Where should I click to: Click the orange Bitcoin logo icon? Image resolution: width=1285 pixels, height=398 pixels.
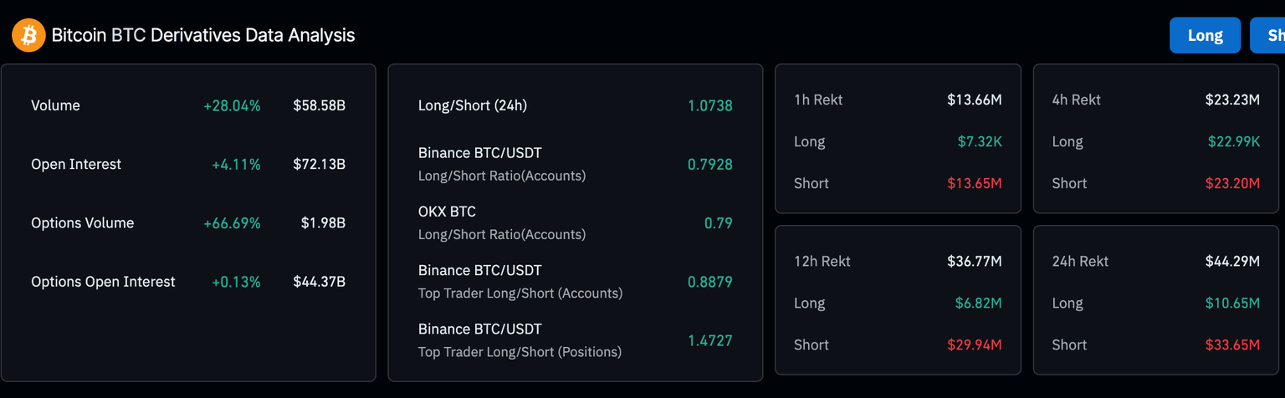pos(28,36)
